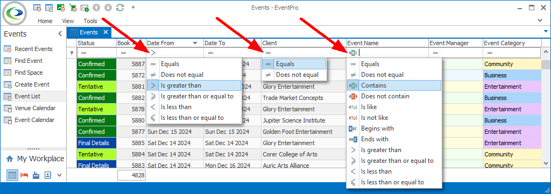Screen dimensions: 551x194
Task: Sort by the Event Name column header
Action: point(387,43)
